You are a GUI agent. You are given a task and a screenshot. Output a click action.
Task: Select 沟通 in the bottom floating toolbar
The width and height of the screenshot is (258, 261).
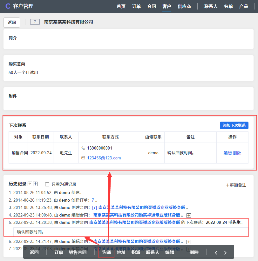click(106, 252)
